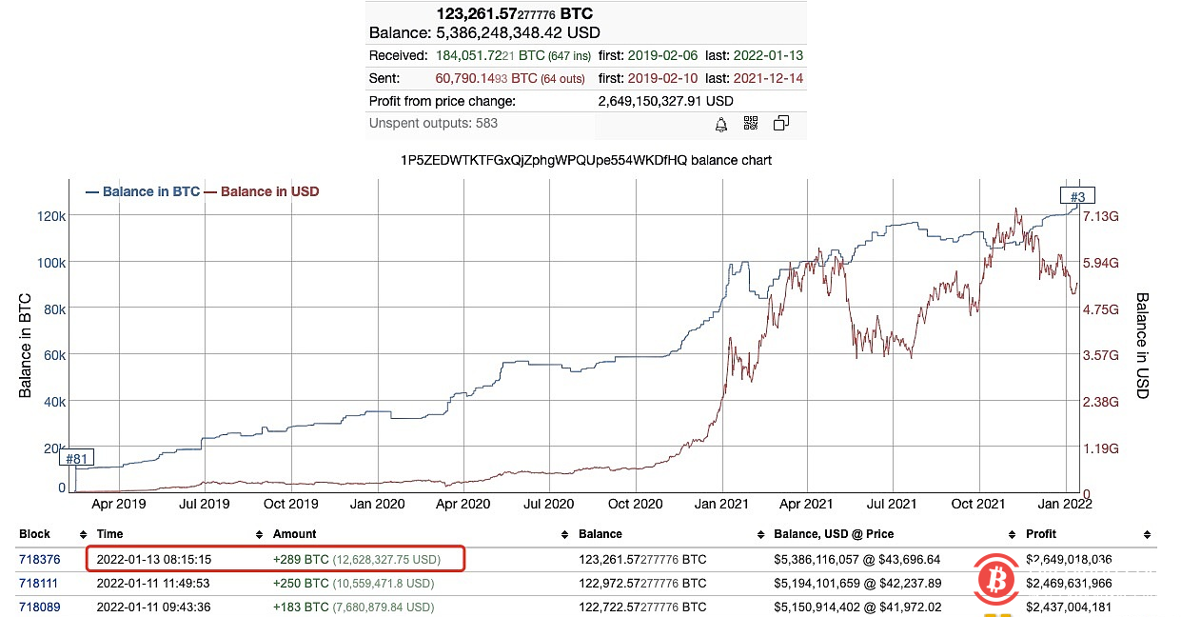The height and width of the screenshot is (617, 1181).
Task: Click the #81 marker on the chart
Action: [x=77, y=458]
